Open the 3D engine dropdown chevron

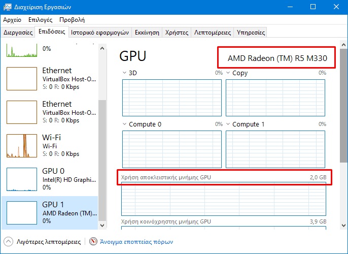point(124,73)
